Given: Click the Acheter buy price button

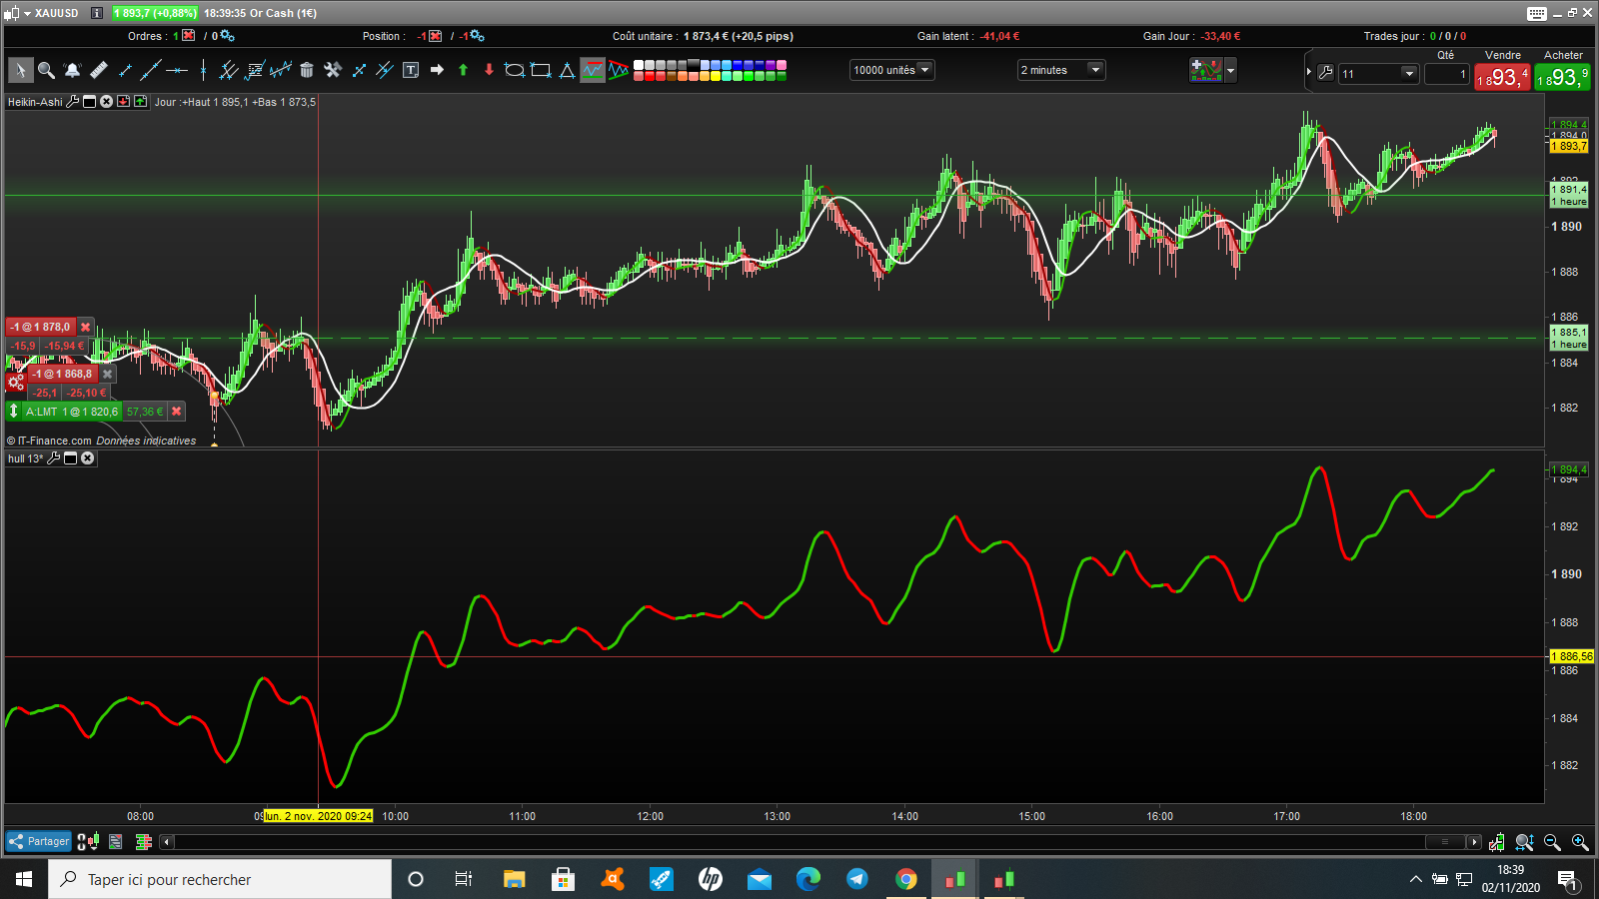Looking at the screenshot, I should 1562,77.
